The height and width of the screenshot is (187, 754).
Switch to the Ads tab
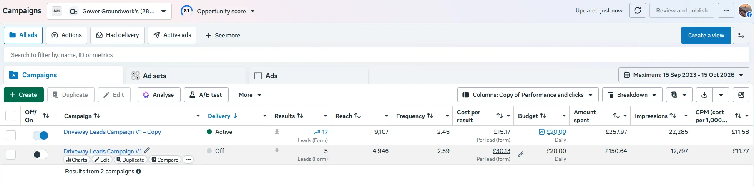(x=309, y=76)
